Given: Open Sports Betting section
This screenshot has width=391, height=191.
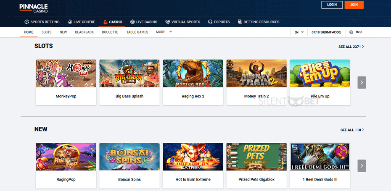Looking at the screenshot, I should [42, 22].
